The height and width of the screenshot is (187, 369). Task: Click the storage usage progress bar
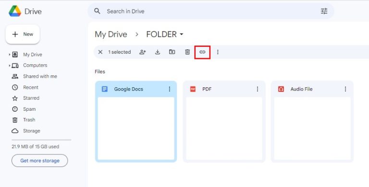(x=41, y=140)
